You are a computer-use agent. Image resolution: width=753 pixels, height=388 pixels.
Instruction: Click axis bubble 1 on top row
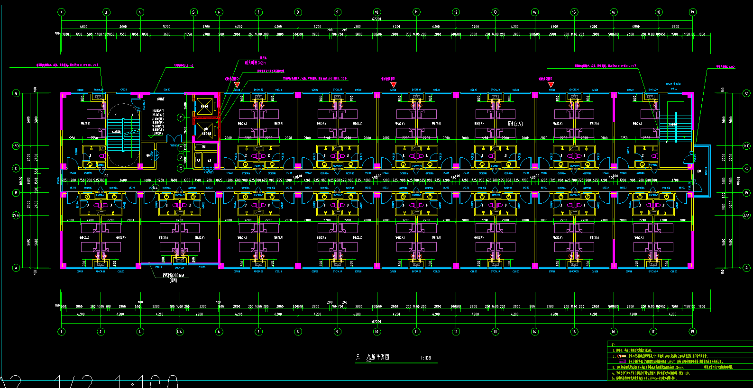click(61, 12)
